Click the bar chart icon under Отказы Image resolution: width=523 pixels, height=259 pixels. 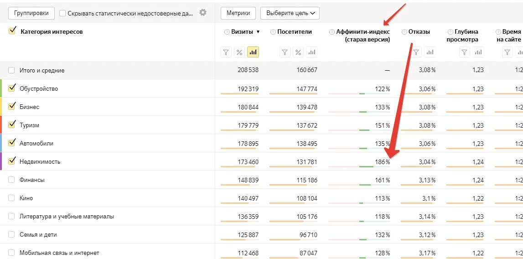pyautogui.click(x=430, y=52)
